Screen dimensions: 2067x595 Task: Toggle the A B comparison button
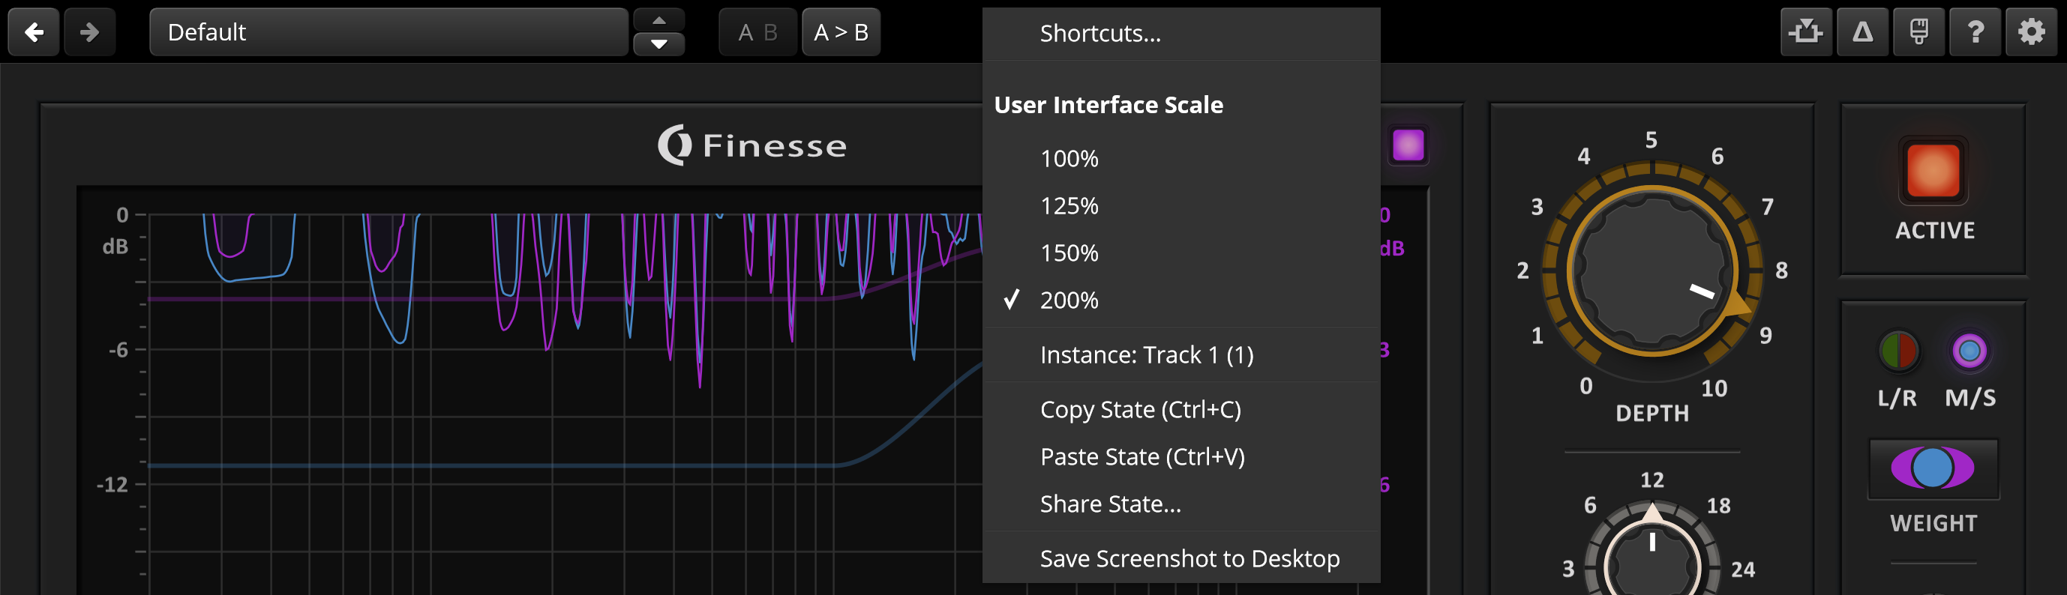click(x=757, y=32)
